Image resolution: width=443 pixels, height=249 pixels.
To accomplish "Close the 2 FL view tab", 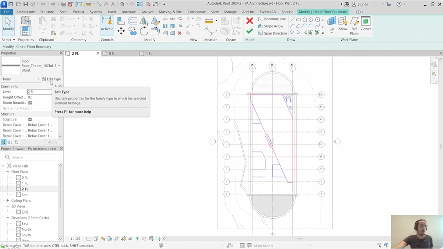I will click(98, 53).
